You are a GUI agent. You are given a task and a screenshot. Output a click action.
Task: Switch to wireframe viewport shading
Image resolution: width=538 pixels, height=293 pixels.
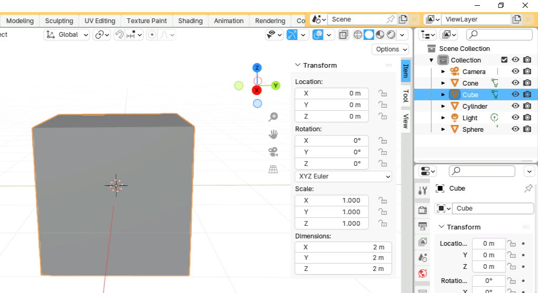pyautogui.click(x=357, y=35)
